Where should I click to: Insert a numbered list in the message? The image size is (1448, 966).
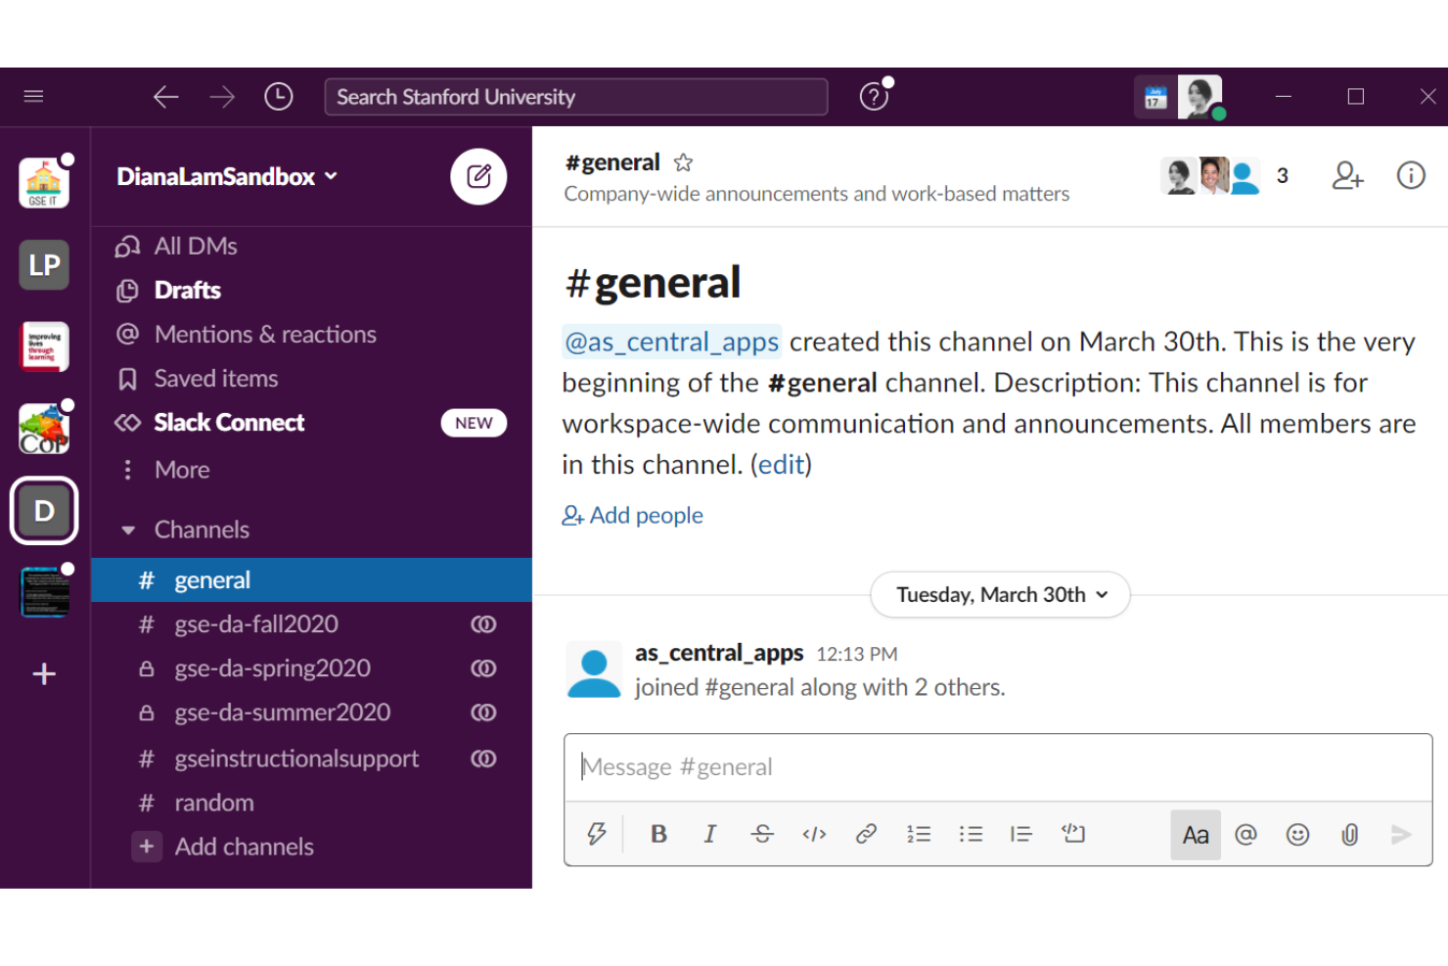point(918,834)
